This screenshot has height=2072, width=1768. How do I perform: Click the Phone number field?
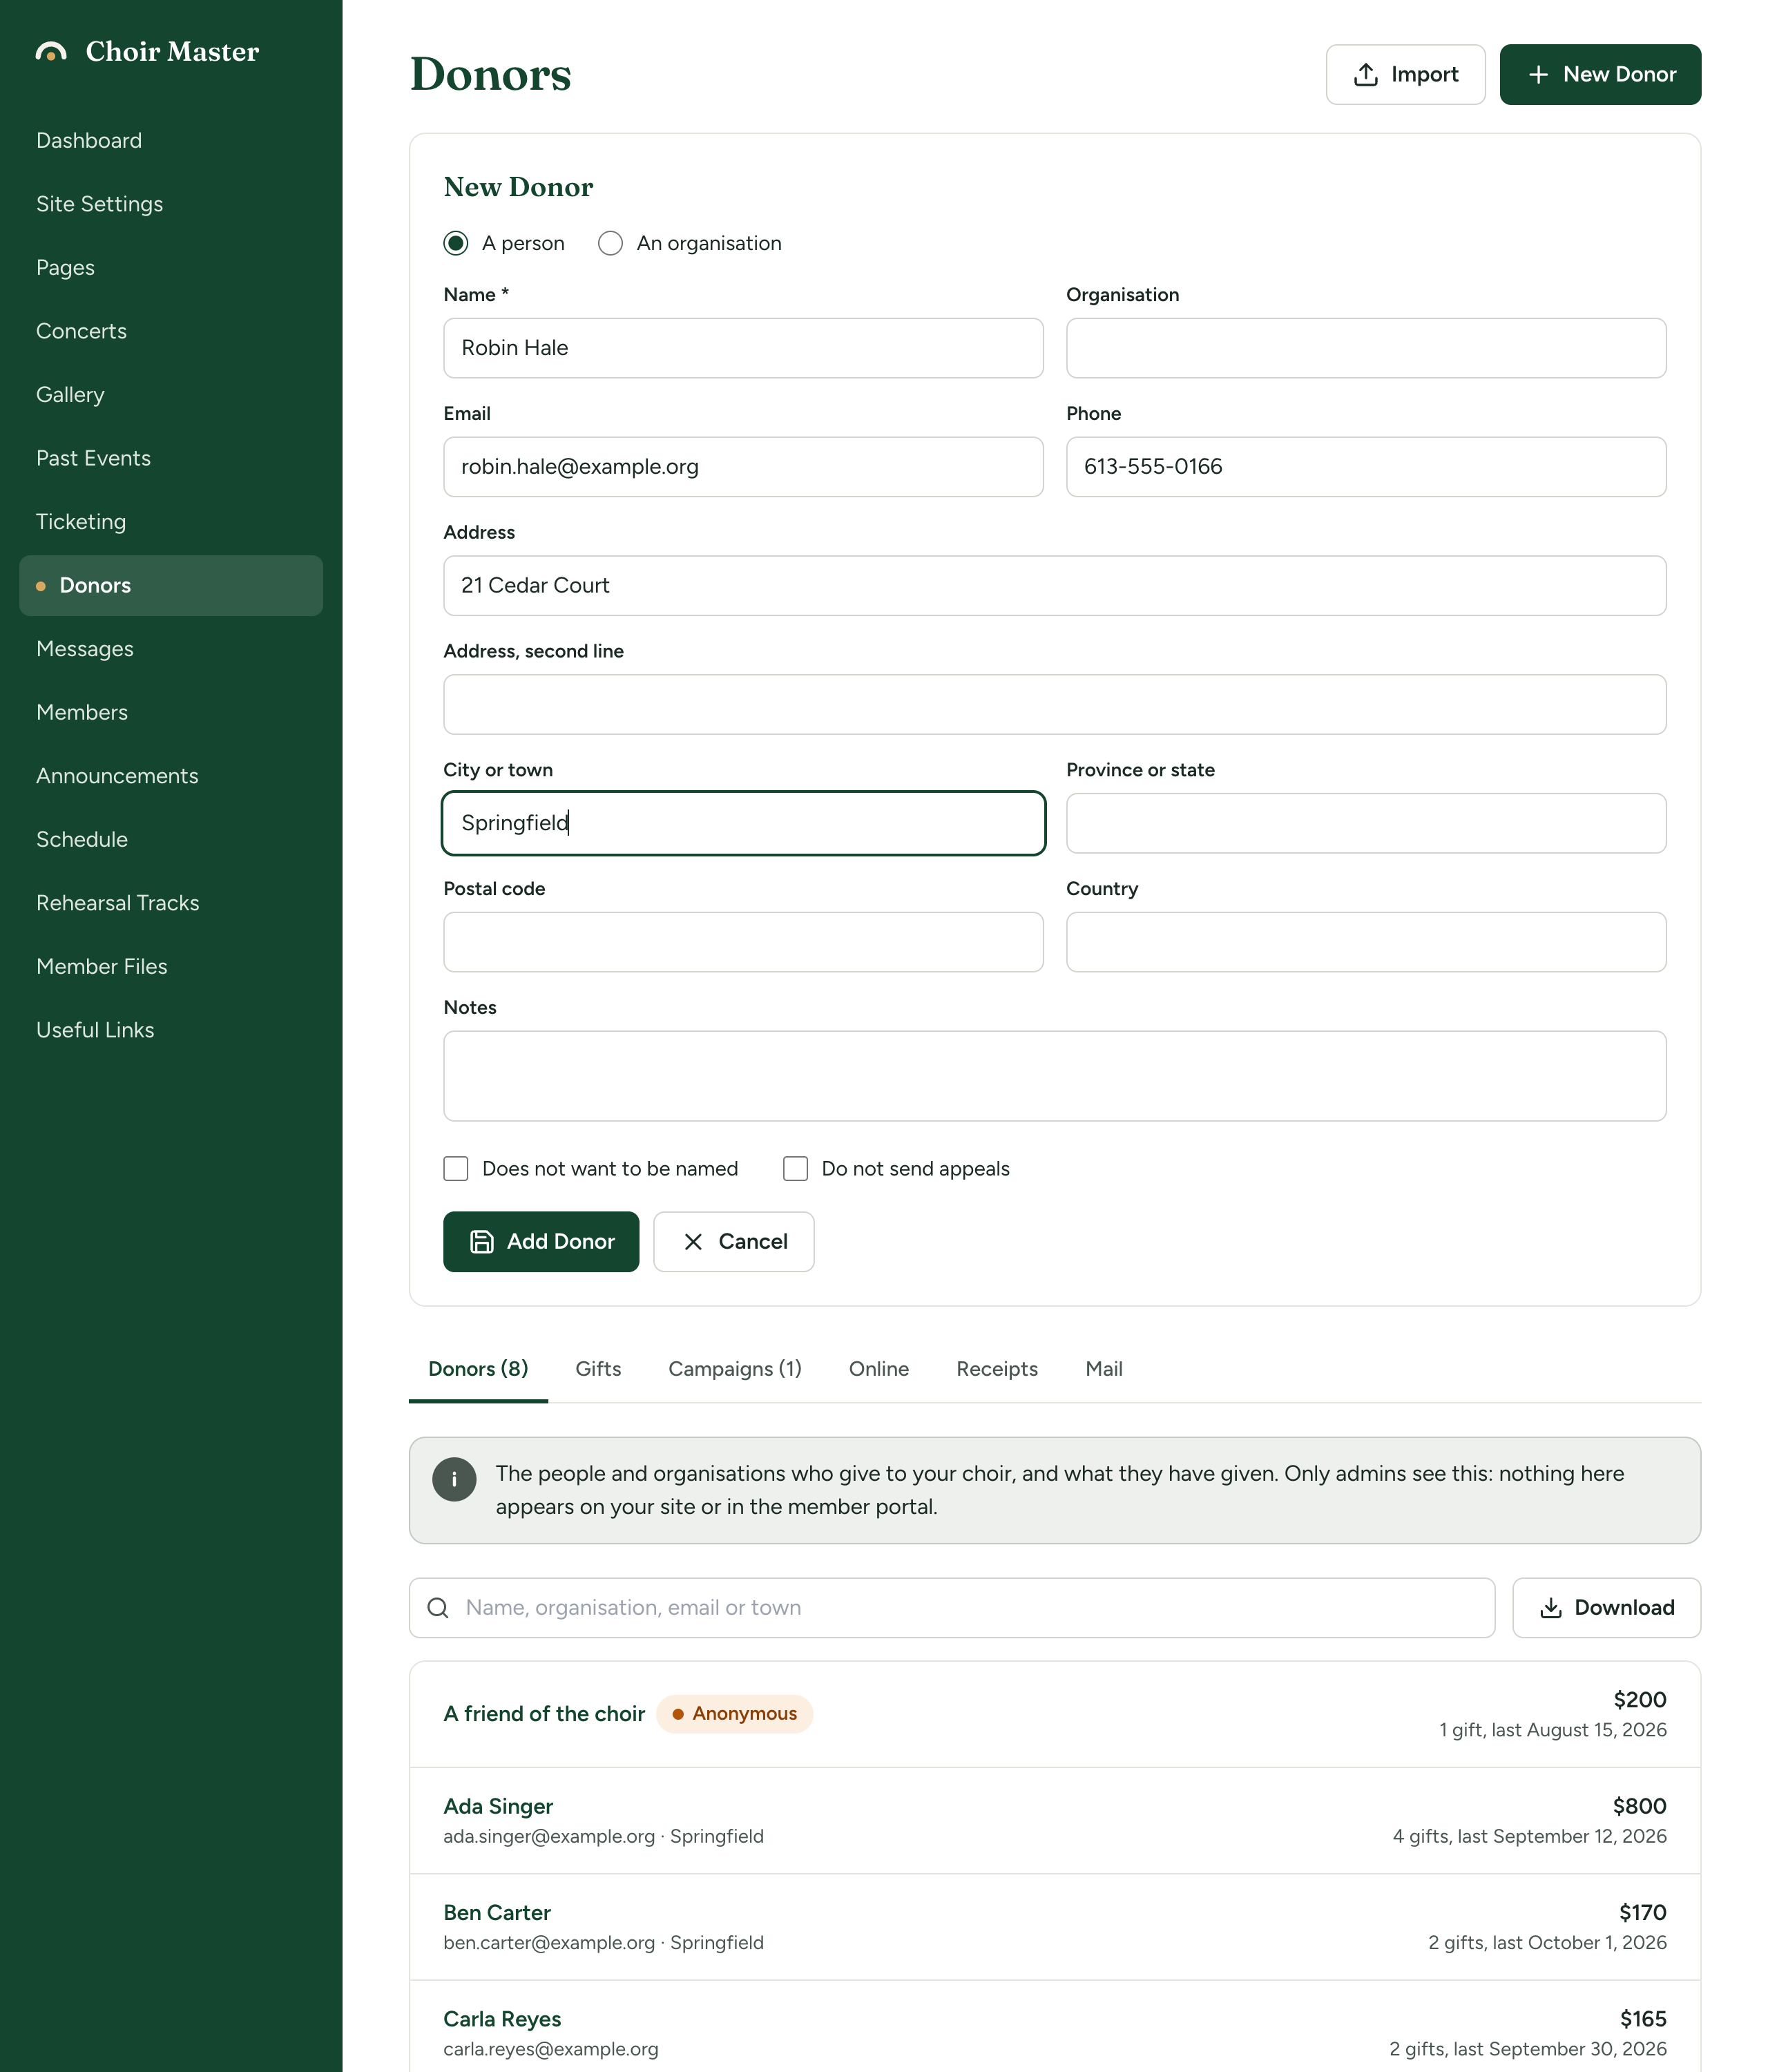[x=1366, y=467]
